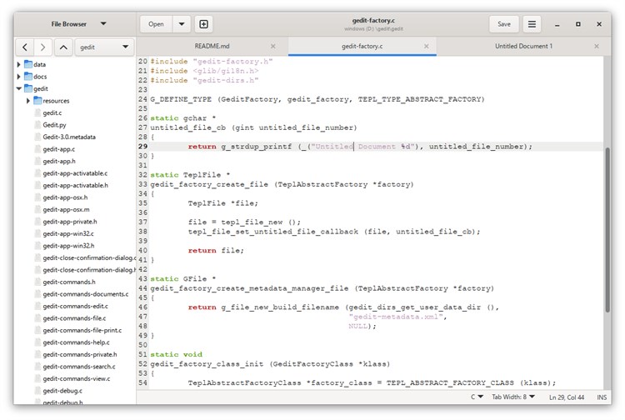Screen dimensions: 625x420
Task: Click the "gedit-metadata.xml" string on line 47
Action: tap(395, 317)
